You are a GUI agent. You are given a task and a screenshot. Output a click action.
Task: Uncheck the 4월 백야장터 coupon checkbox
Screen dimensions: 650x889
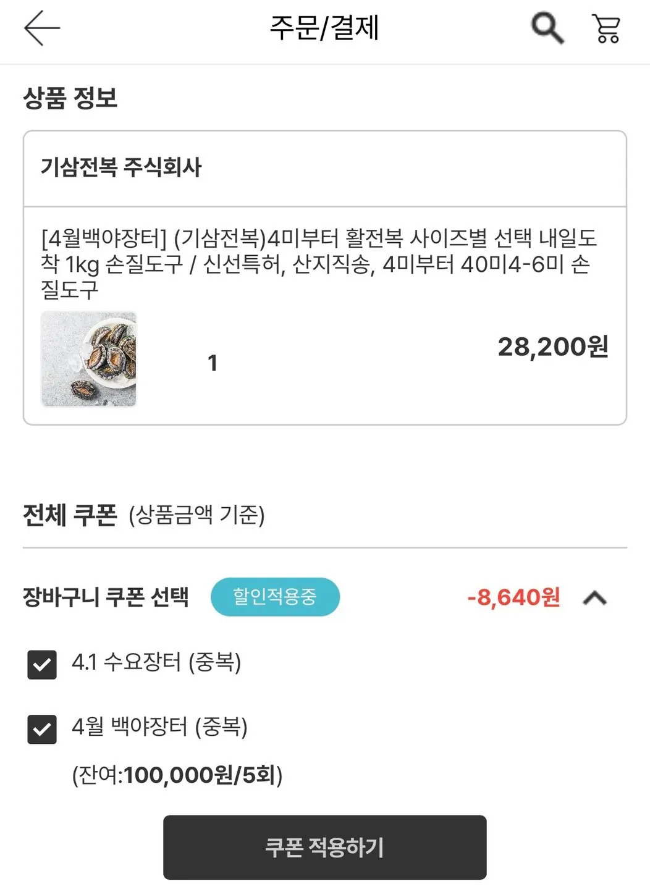point(42,729)
